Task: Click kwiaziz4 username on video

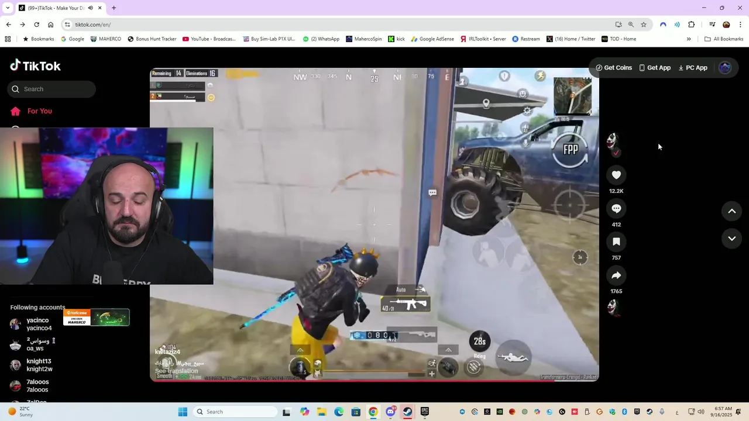Action: (x=167, y=351)
